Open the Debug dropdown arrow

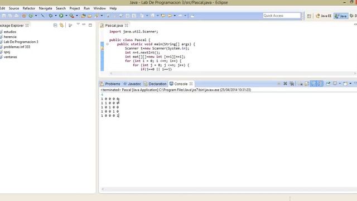[56, 16]
